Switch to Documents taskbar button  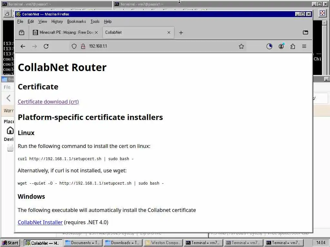coord(83,243)
